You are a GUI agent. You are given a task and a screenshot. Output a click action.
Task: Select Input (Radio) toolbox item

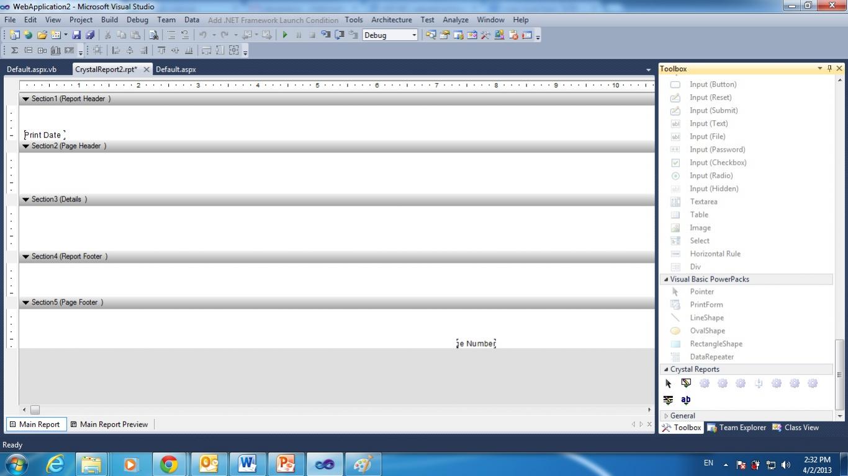coord(711,175)
